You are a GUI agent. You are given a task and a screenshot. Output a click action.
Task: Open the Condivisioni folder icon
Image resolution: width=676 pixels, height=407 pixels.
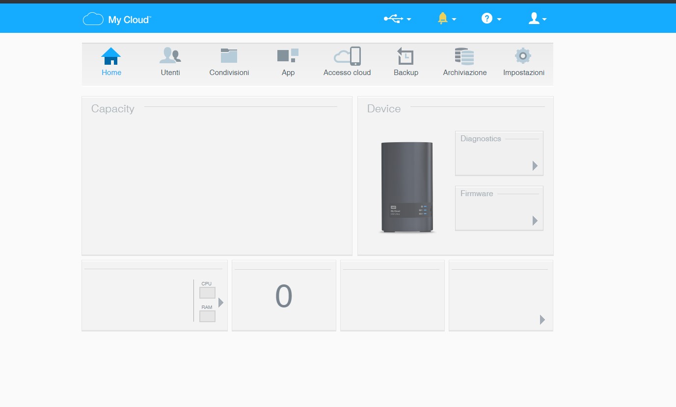tap(229, 55)
